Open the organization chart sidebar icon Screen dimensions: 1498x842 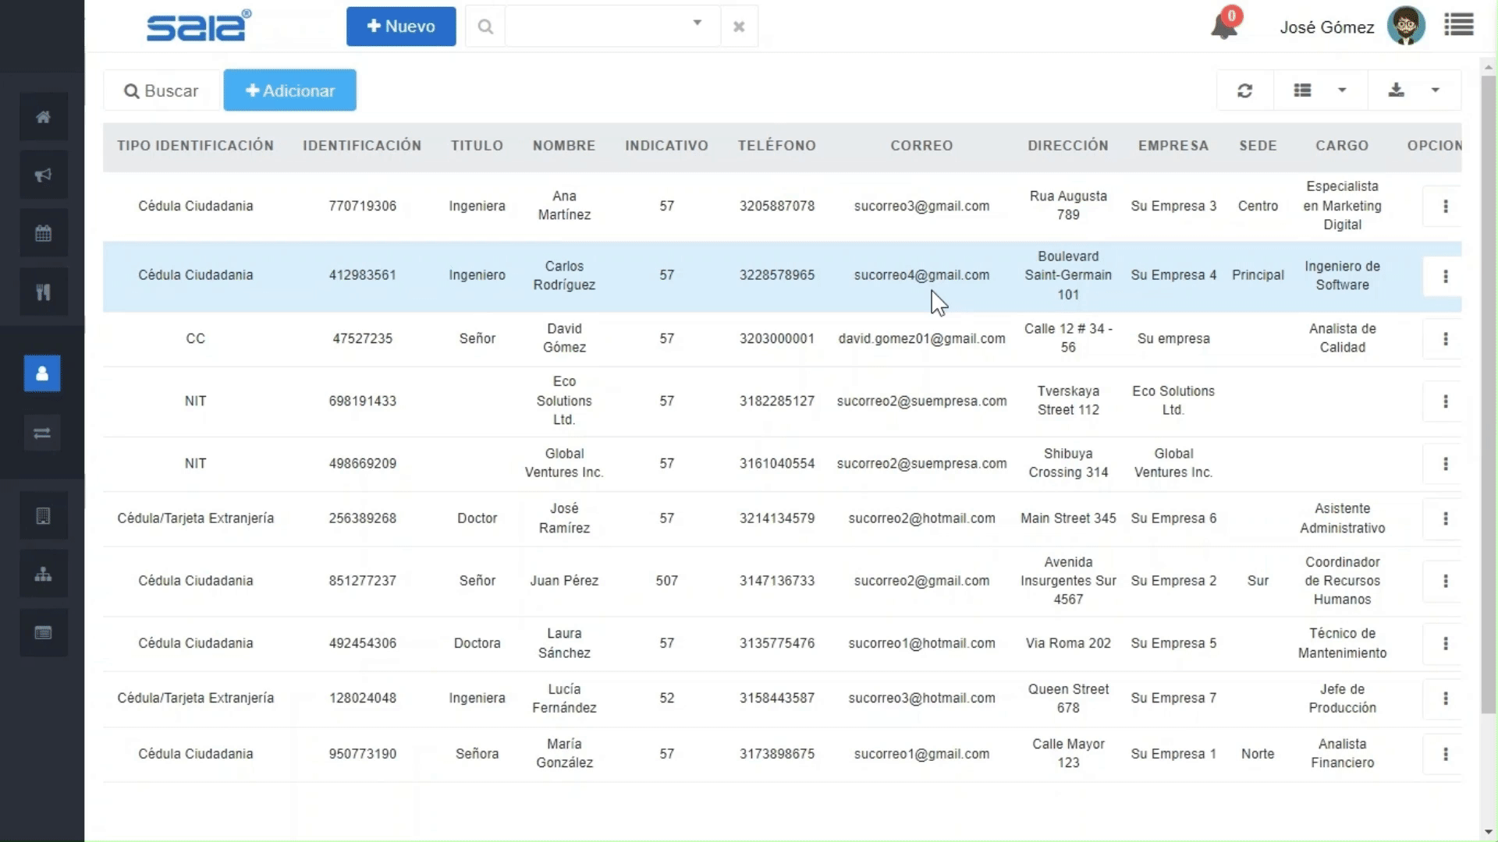pos(43,575)
